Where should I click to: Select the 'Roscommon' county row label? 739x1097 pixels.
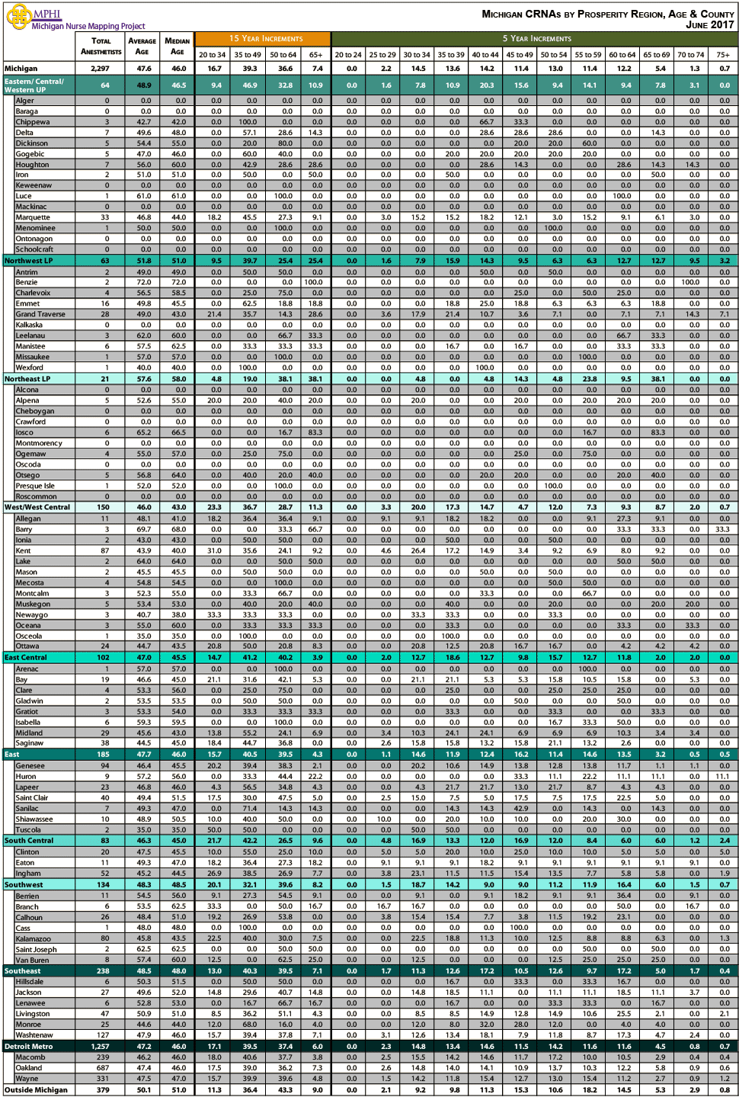coord(35,496)
